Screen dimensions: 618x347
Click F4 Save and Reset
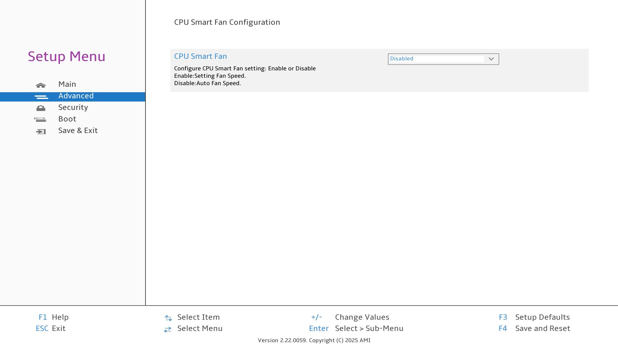tap(534, 328)
